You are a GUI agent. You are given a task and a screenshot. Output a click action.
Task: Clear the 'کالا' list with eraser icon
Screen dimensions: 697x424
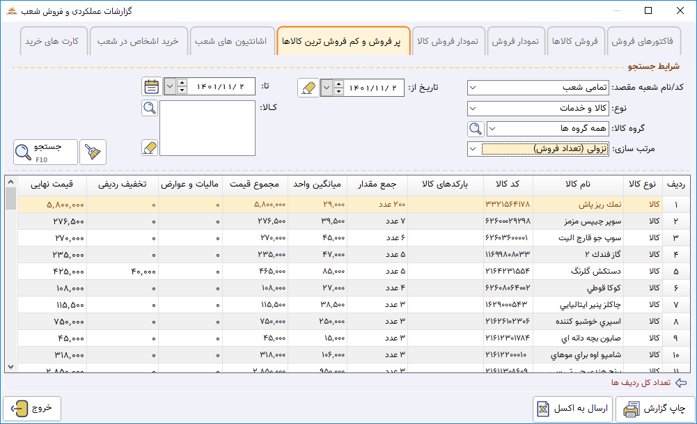coord(150,148)
